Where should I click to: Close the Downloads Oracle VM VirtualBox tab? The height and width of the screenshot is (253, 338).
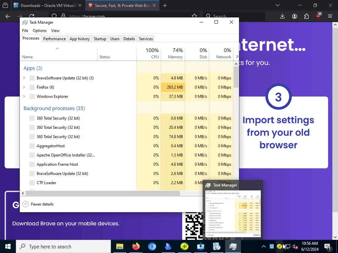coord(80,5)
